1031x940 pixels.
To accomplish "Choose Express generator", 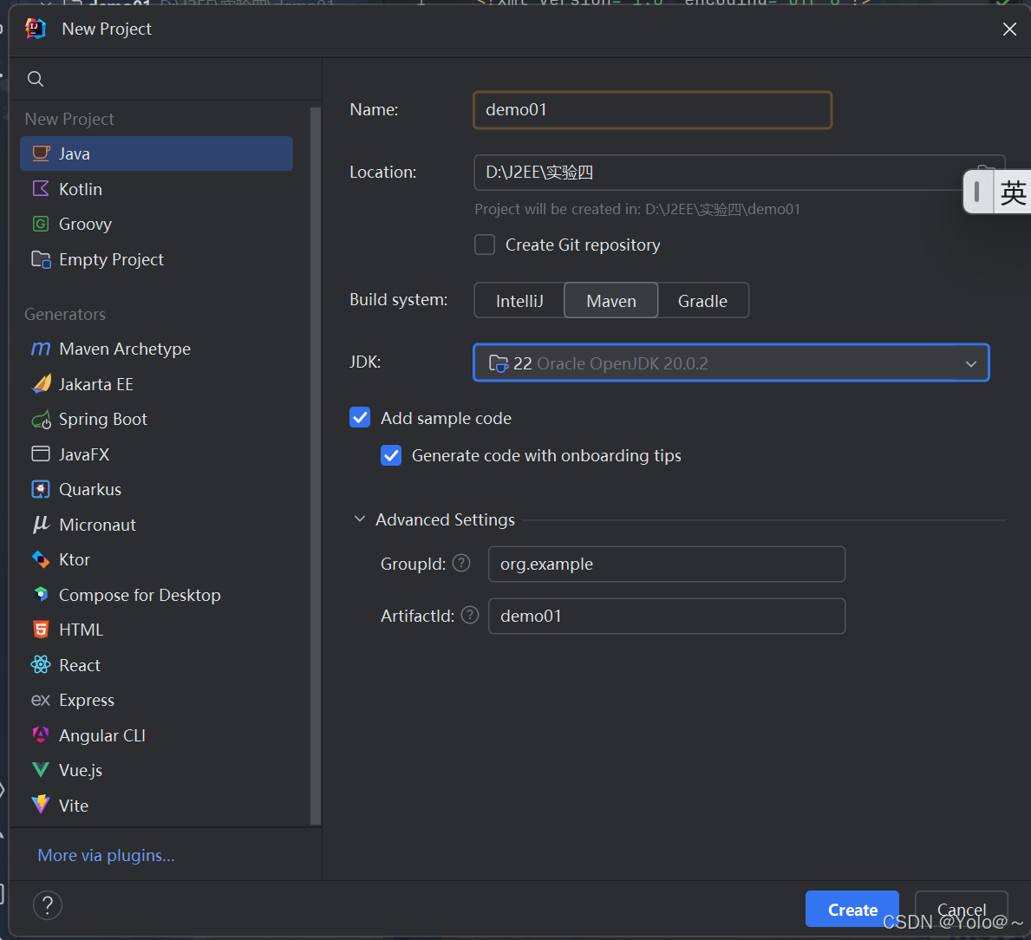I will point(156,700).
